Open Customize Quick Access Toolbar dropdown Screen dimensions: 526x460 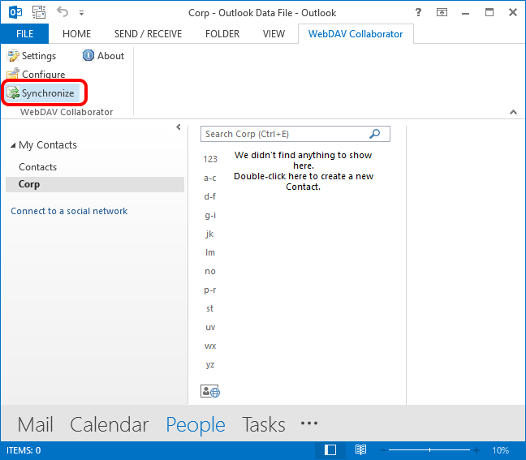tap(81, 13)
